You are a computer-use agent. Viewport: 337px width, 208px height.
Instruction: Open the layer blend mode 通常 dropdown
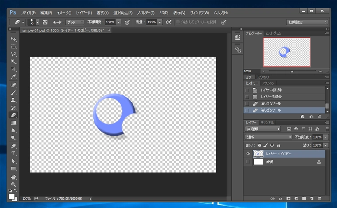[x=268, y=137]
